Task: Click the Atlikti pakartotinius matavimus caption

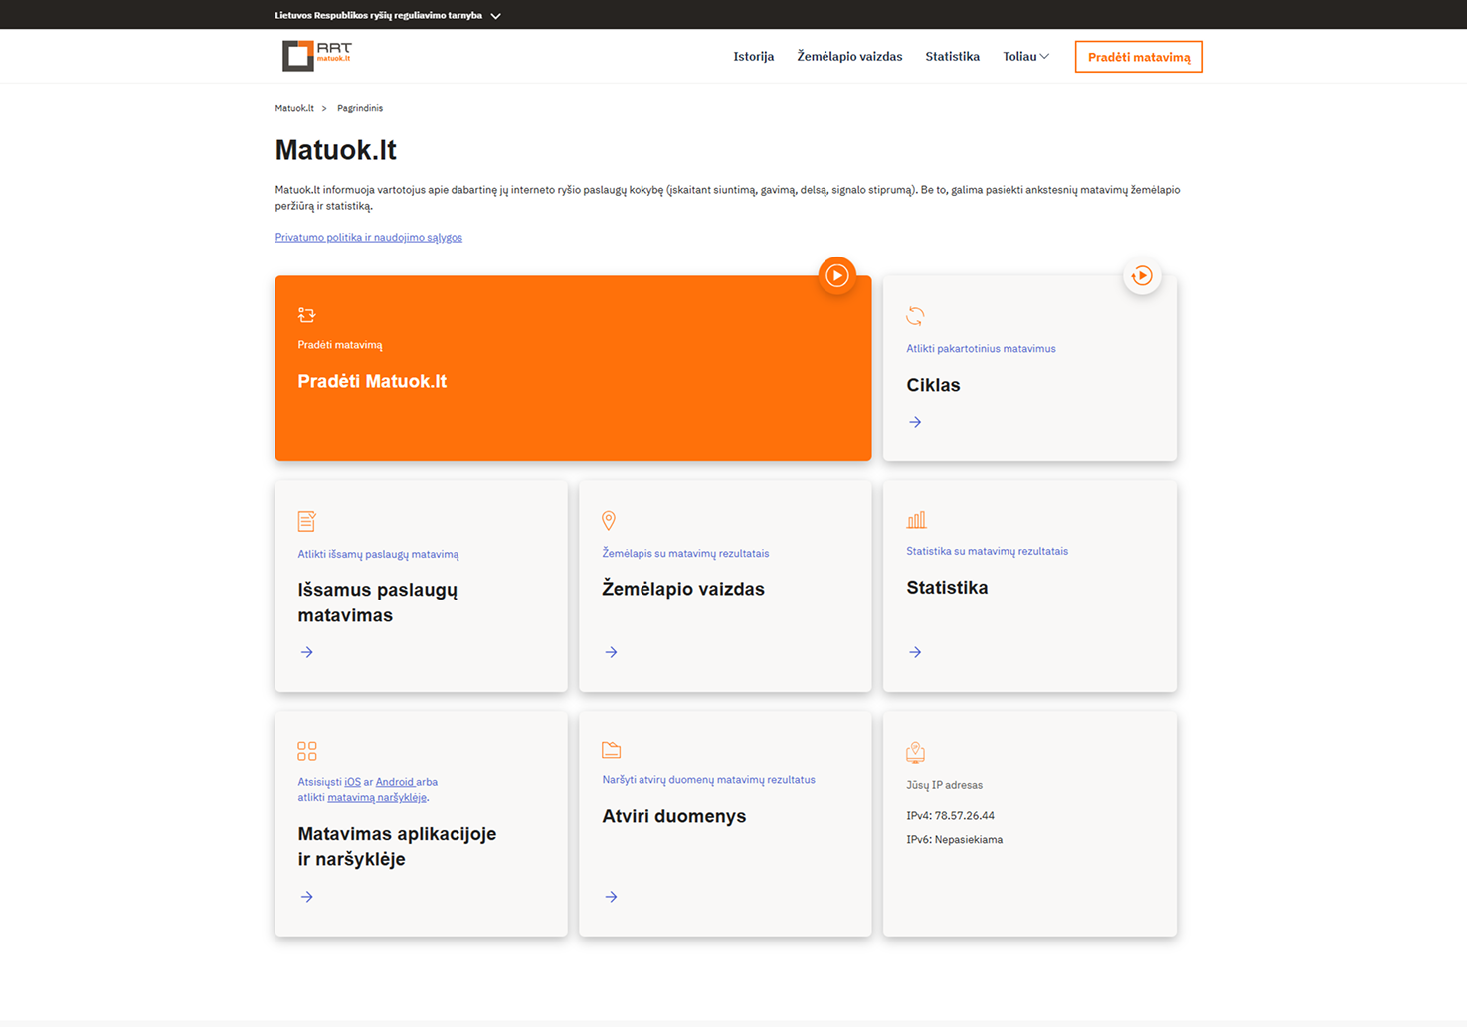Action: point(981,349)
